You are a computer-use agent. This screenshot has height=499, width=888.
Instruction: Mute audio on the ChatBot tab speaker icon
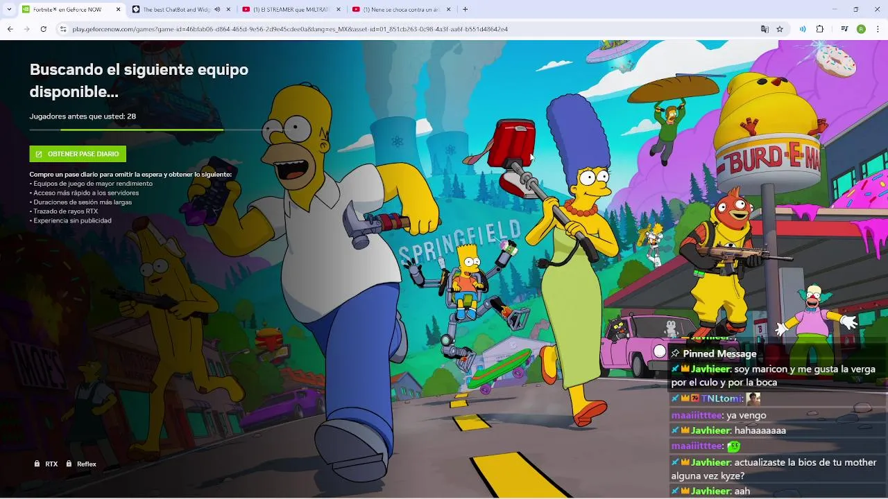click(x=217, y=10)
